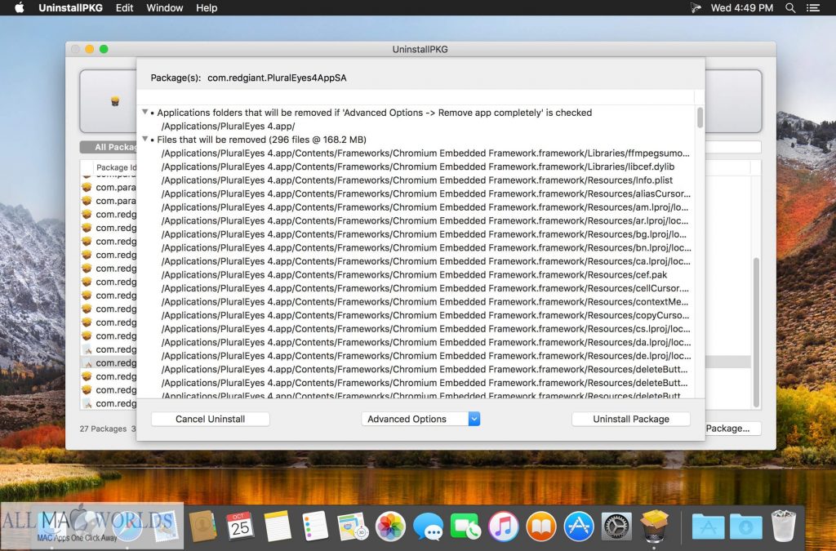Open Notification Center from the menu bar
This screenshot has width=836, height=551.
813,8
